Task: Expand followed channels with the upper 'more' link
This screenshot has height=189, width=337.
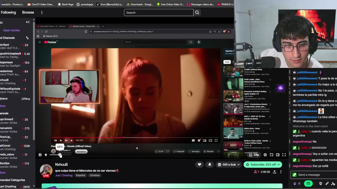Action: 3,106
